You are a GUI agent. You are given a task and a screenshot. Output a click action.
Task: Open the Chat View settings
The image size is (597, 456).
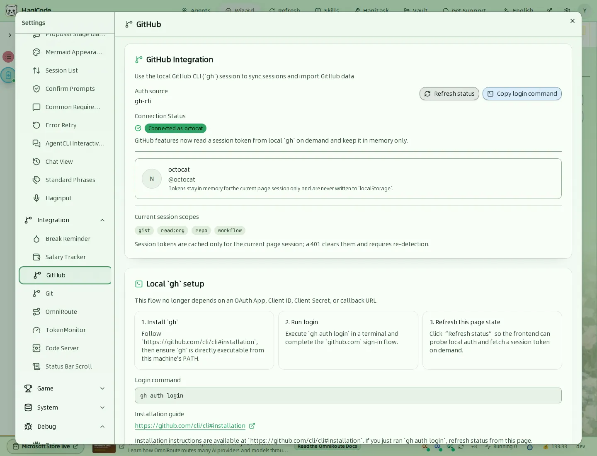pyautogui.click(x=65, y=162)
